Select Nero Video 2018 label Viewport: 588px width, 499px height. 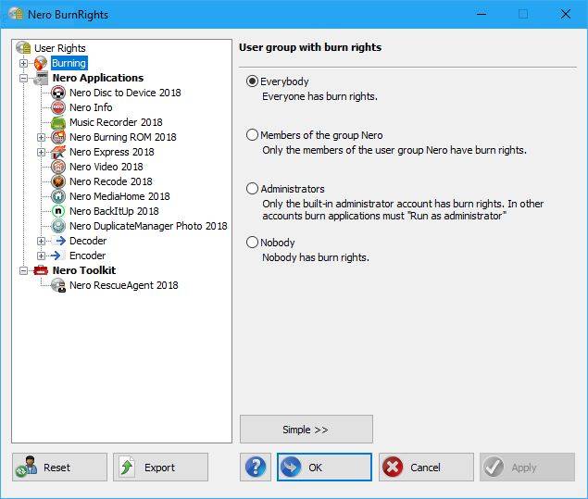(x=106, y=167)
